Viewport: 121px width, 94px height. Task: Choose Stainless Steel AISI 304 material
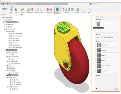pos(107,66)
